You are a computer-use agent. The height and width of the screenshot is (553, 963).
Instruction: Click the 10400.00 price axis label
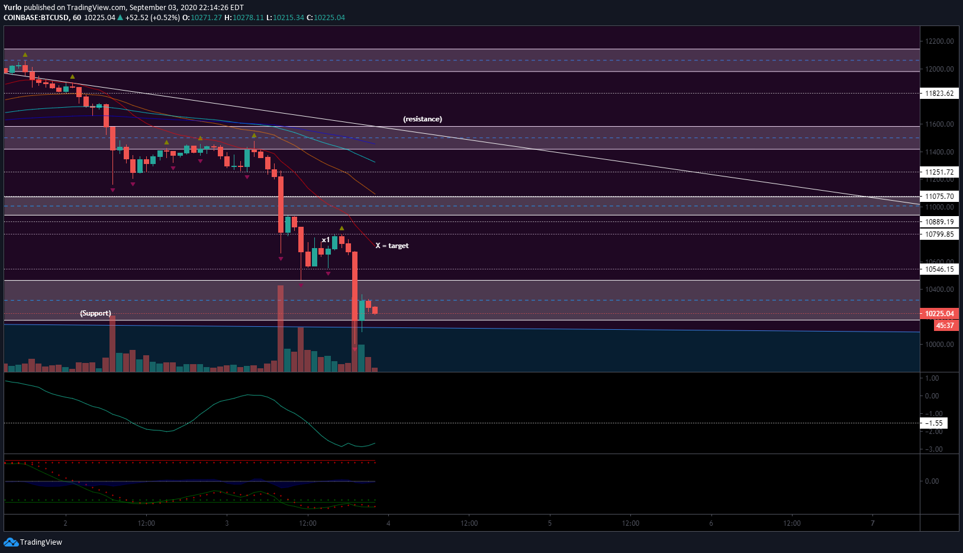939,290
